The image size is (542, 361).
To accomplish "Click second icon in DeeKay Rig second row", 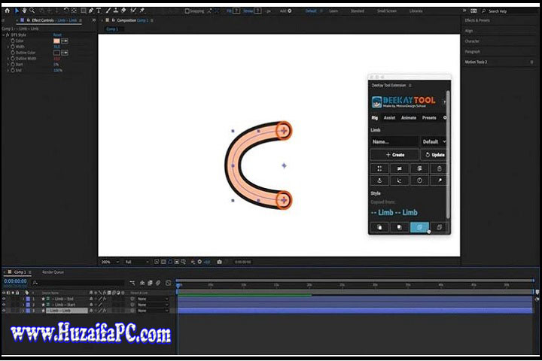I will [x=399, y=180].
